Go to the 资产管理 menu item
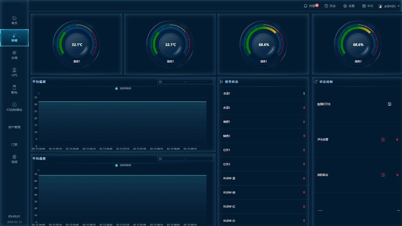This screenshot has height=226, width=402. (x=14, y=127)
